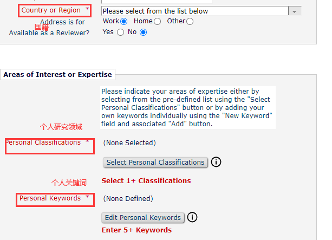The height and width of the screenshot is (240, 332).
Task: Click the (None Selected) classifications text
Action: [129, 142]
